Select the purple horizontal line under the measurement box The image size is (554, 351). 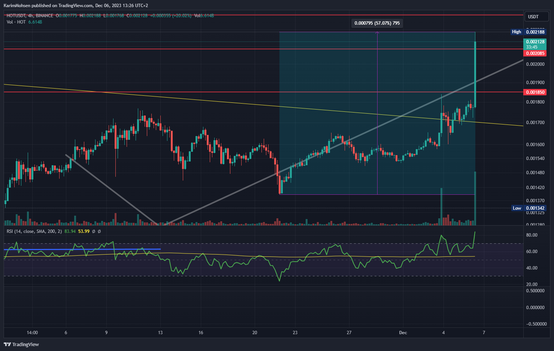click(377, 194)
